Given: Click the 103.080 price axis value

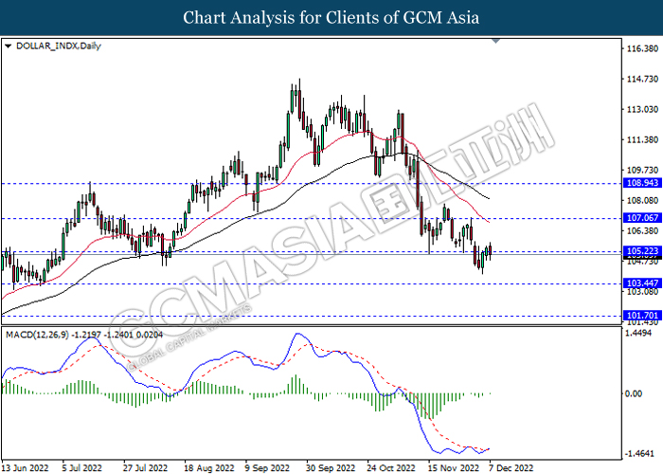Looking at the screenshot, I should [x=642, y=292].
